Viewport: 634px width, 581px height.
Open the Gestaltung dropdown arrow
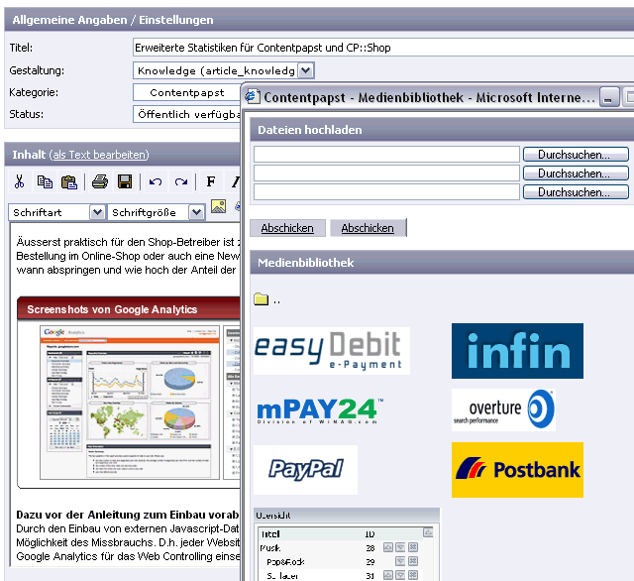click(x=306, y=70)
